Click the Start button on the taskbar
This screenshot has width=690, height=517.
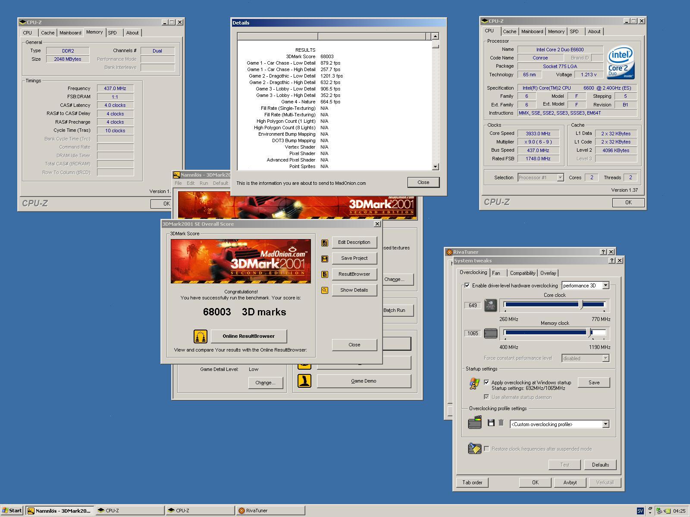(12, 511)
